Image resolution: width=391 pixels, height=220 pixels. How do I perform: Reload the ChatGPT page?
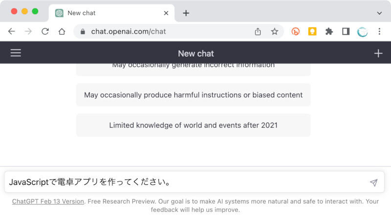click(45, 32)
